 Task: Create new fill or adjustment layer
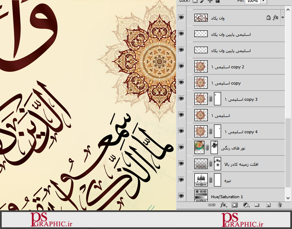point(246,205)
